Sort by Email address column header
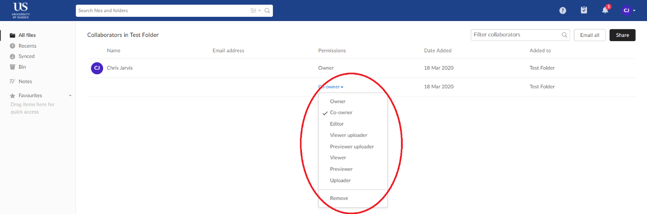647x214 pixels. tap(228, 50)
